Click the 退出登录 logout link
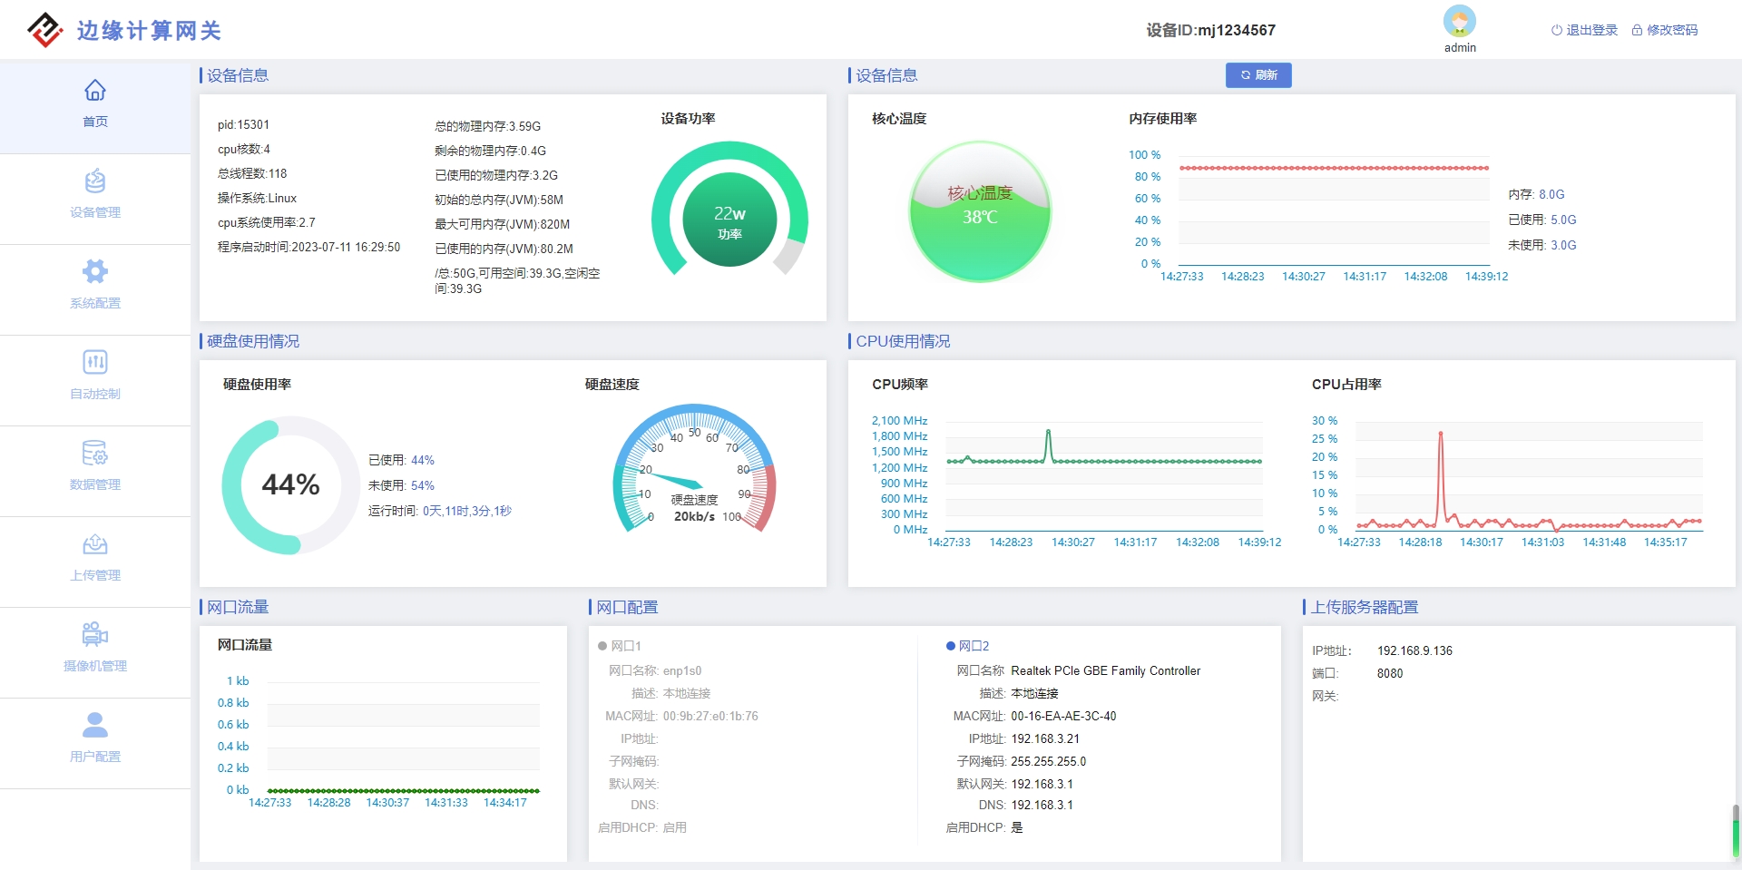Image resolution: width=1742 pixels, height=870 pixels. click(x=1584, y=30)
